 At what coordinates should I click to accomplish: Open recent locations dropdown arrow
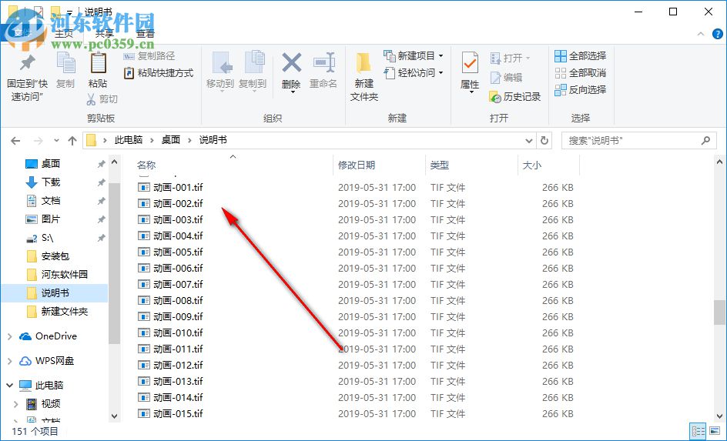[x=56, y=140]
